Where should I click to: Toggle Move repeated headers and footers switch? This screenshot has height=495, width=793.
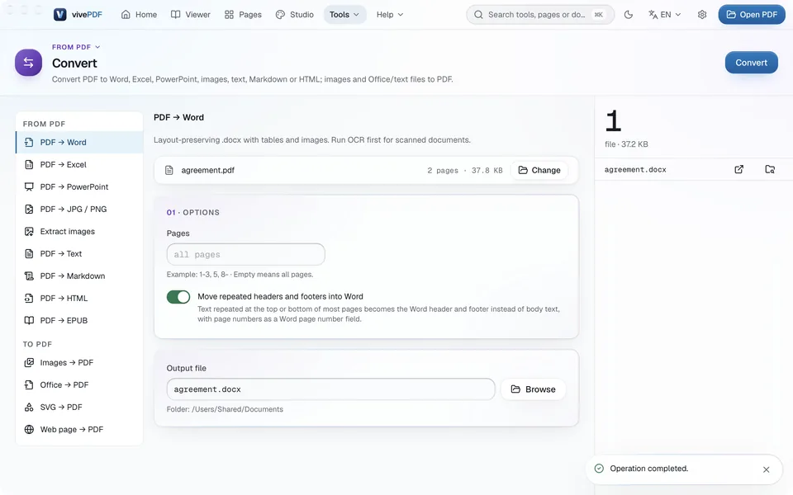tap(178, 297)
